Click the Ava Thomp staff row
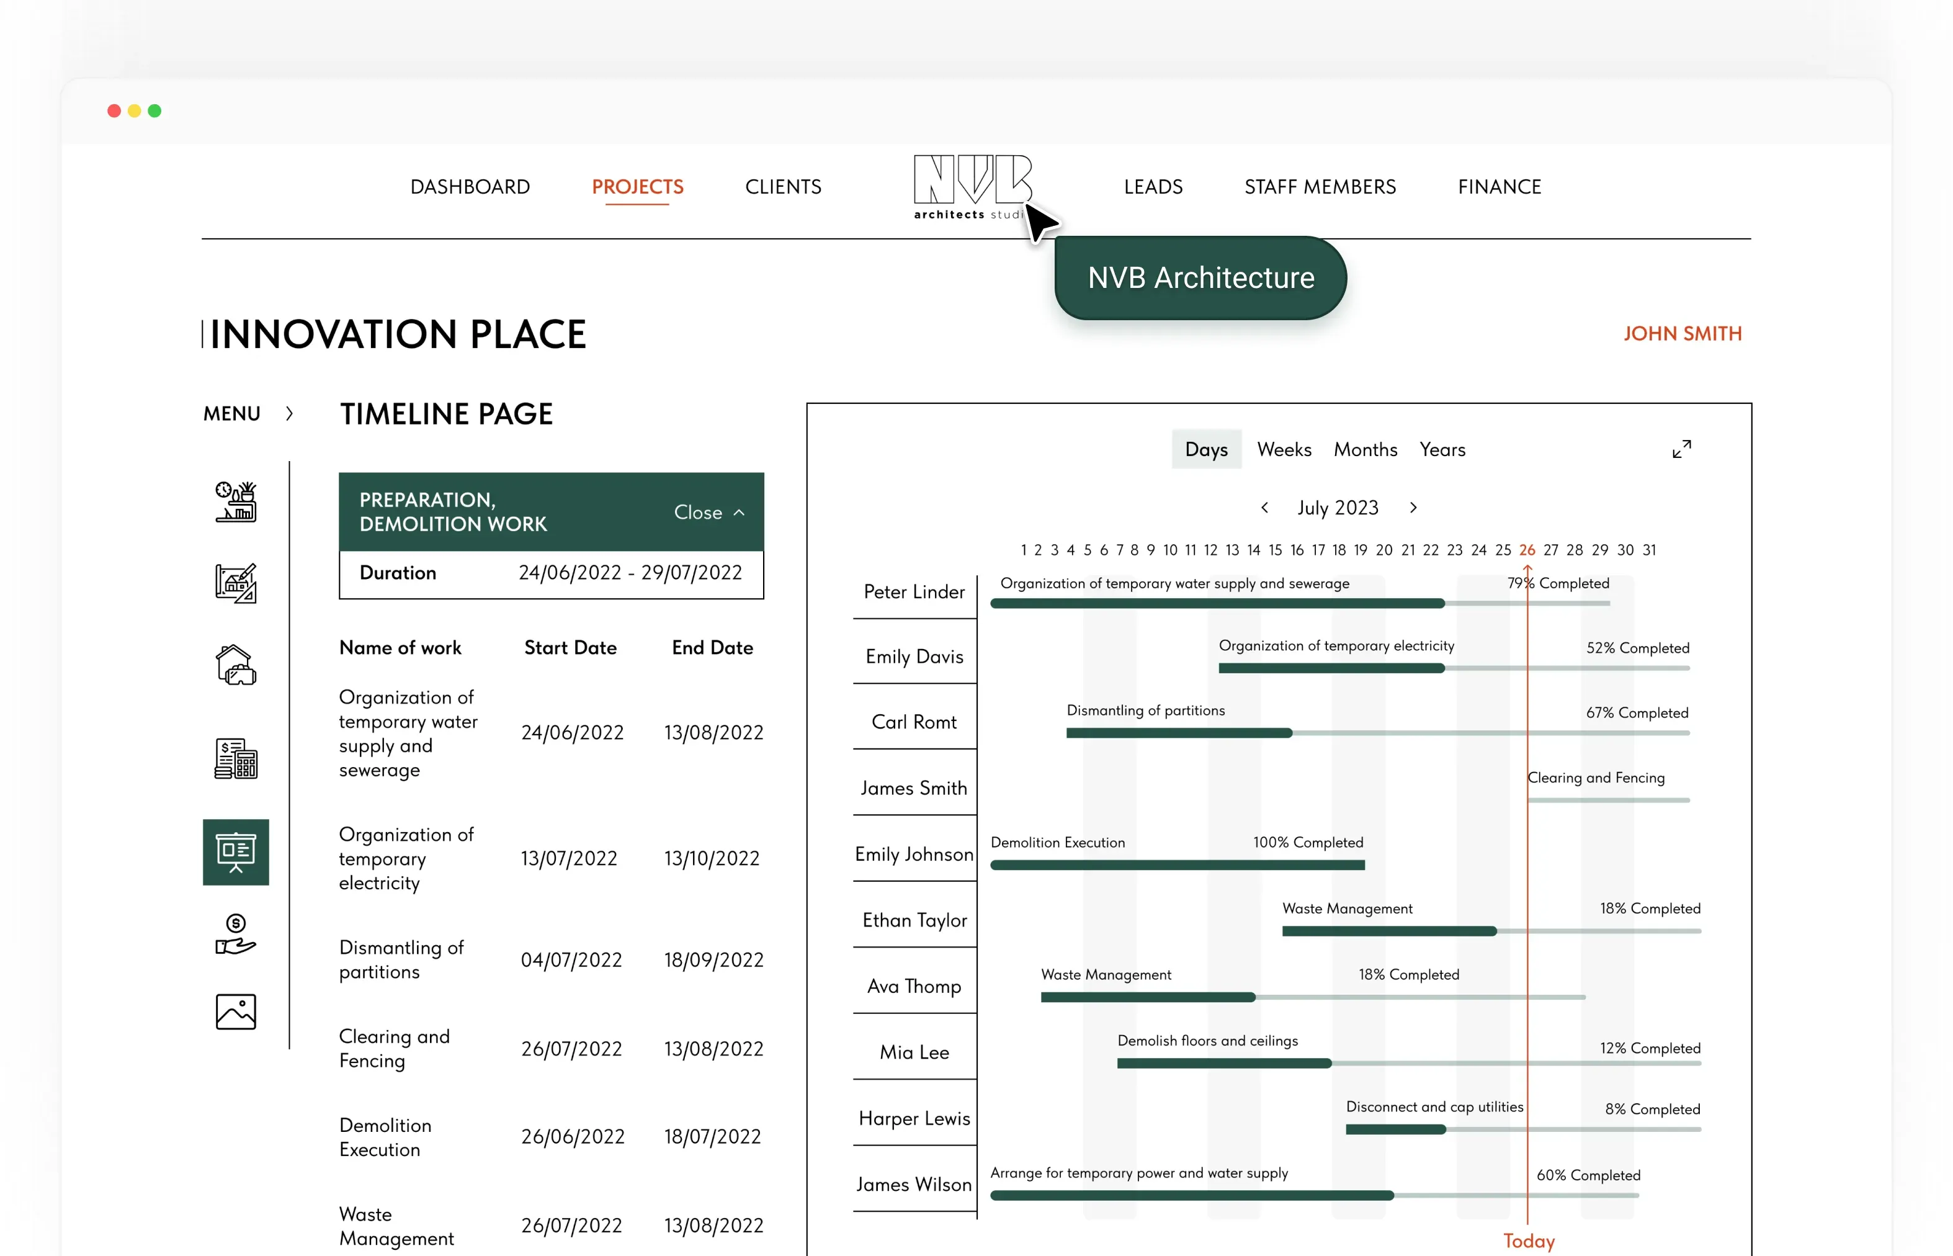The height and width of the screenshot is (1256, 1953). pyautogui.click(x=914, y=985)
